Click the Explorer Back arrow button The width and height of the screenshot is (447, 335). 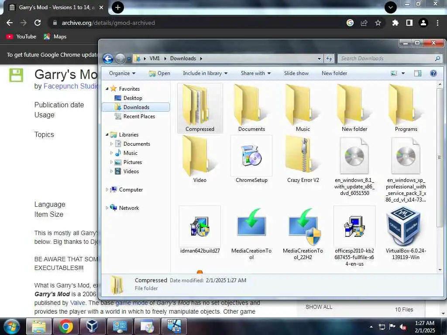pos(108,58)
